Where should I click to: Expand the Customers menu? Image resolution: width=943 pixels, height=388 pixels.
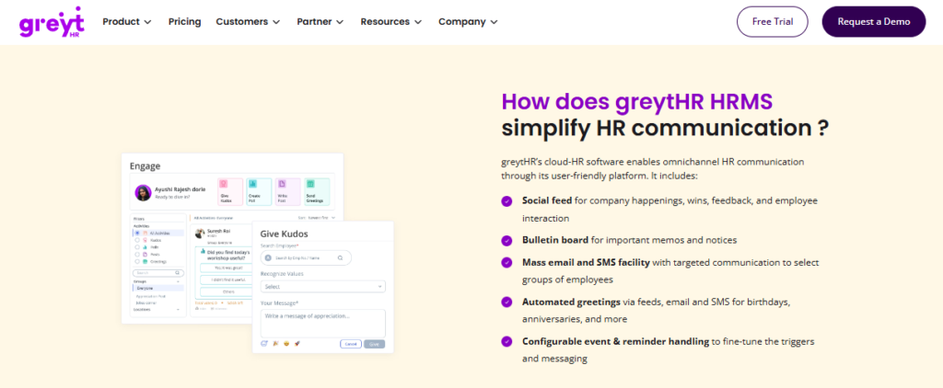point(248,22)
